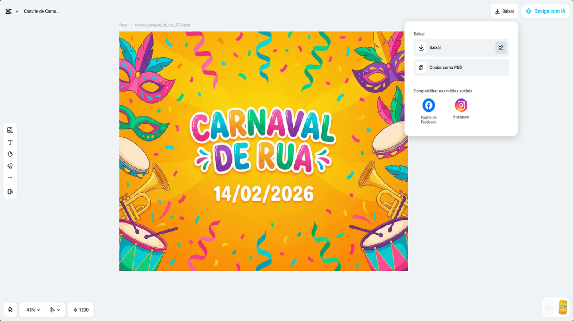
Task: Open Design com IA
Action: pyautogui.click(x=545, y=11)
